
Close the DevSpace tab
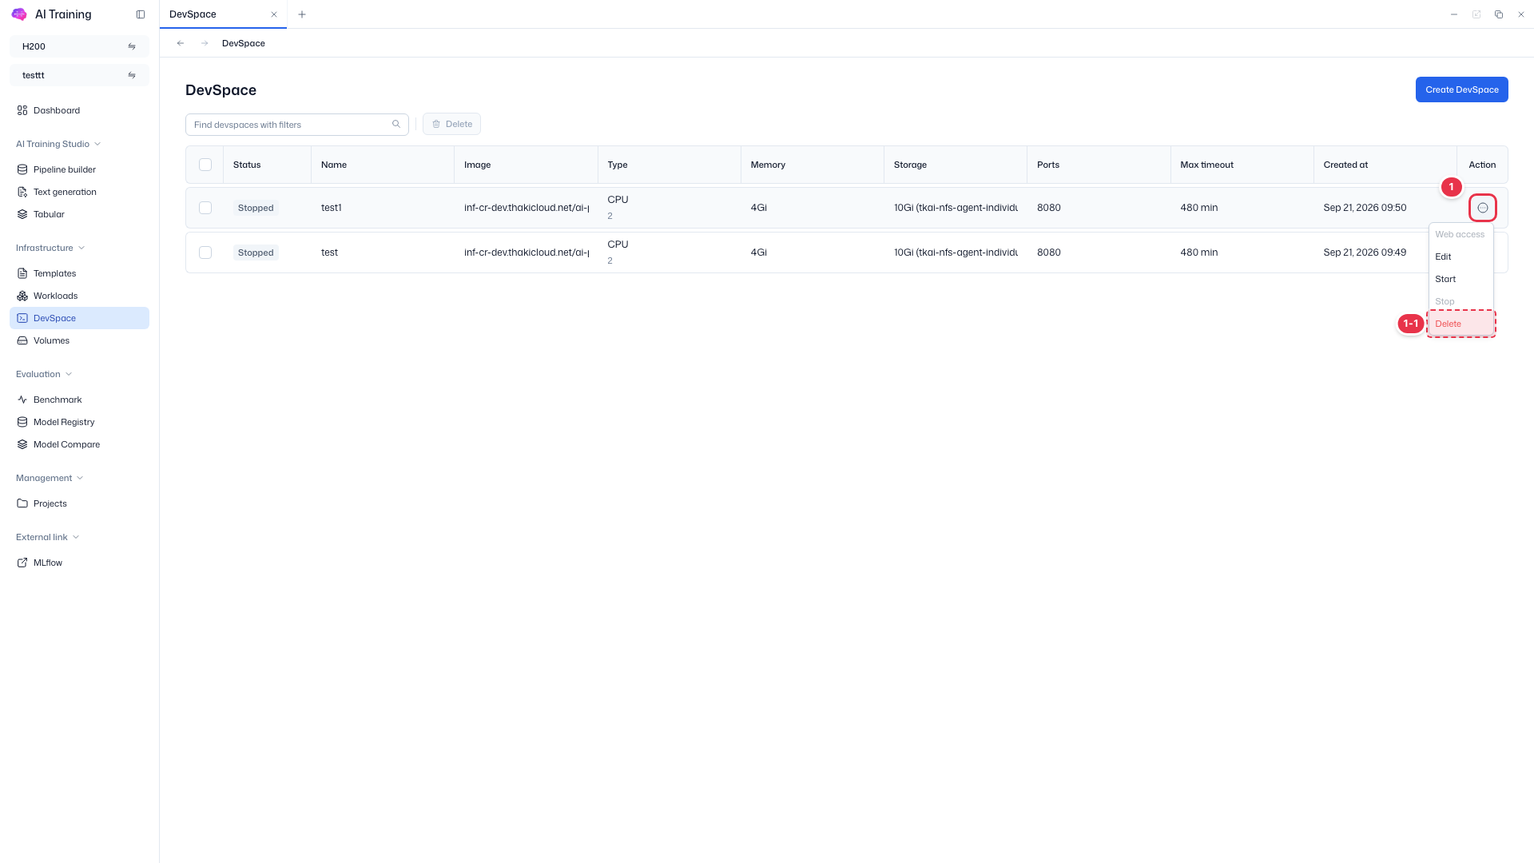pos(274,14)
